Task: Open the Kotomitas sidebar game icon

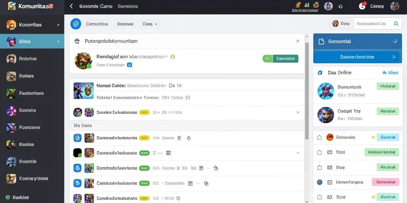Action: pos(11,25)
